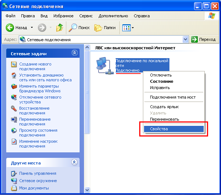This screenshot has height=195, width=221.
Task: Open the Folders pane icon
Action: coord(98,28)
